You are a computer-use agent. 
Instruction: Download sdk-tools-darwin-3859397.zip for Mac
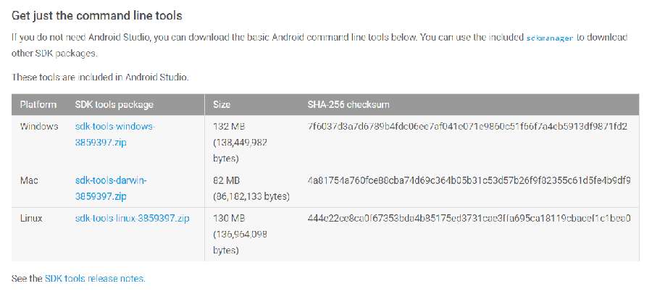tap(111, 188)
